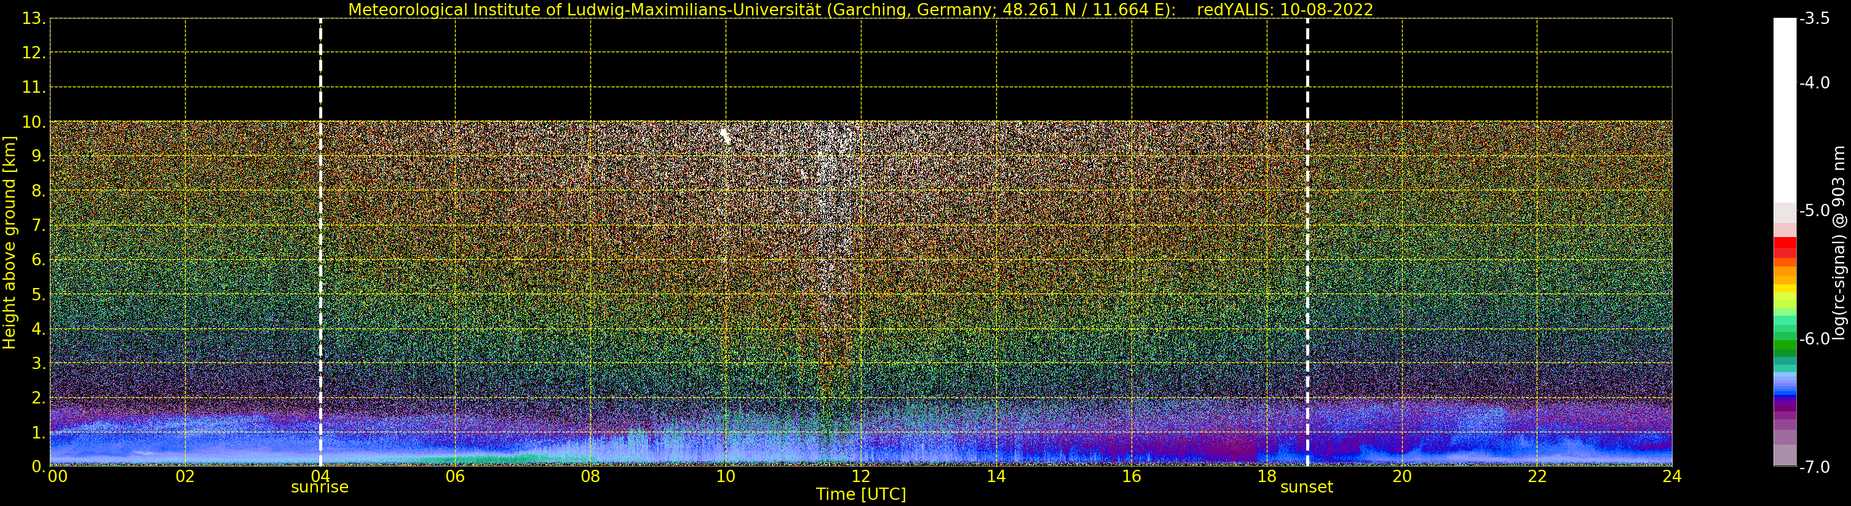
Task: Click the '08' time tick label
Action: point(590,476)
